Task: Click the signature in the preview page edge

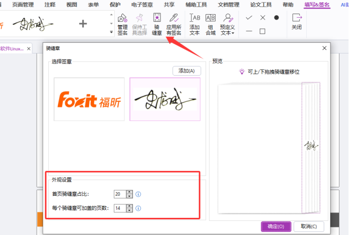Action: click(311, 146)
